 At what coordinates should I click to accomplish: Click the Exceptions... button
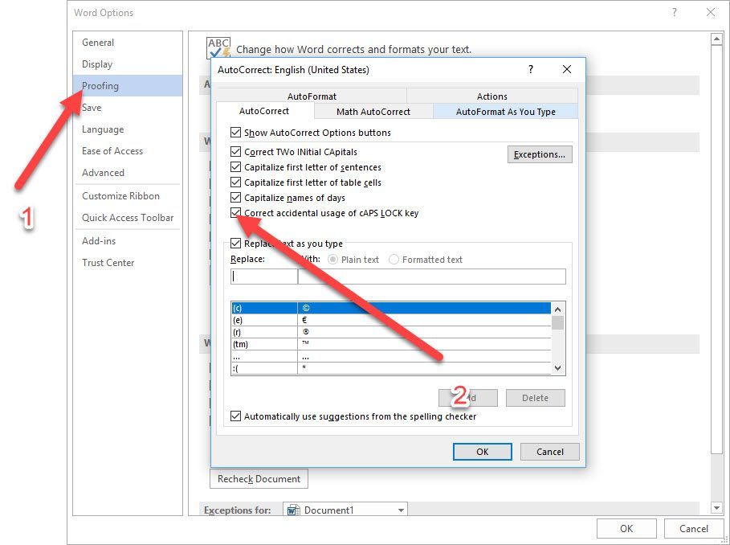click(540, 154)
